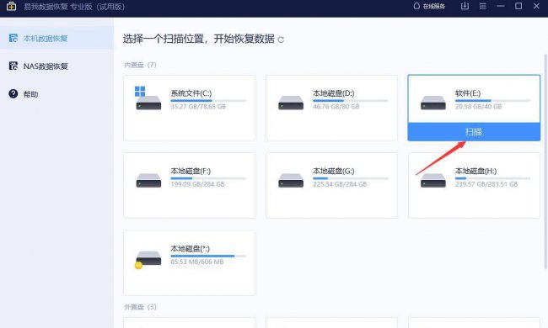Select the 本地磁盘(D:) label
Image resolution: width=548 pixels, height=328 pixels.
333,93
